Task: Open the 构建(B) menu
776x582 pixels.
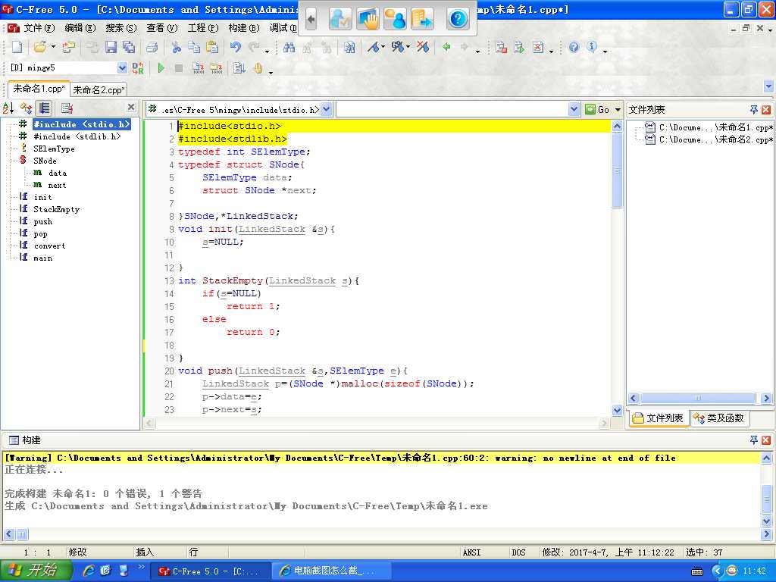Action: pyautogui.click(x=244, y=28)
